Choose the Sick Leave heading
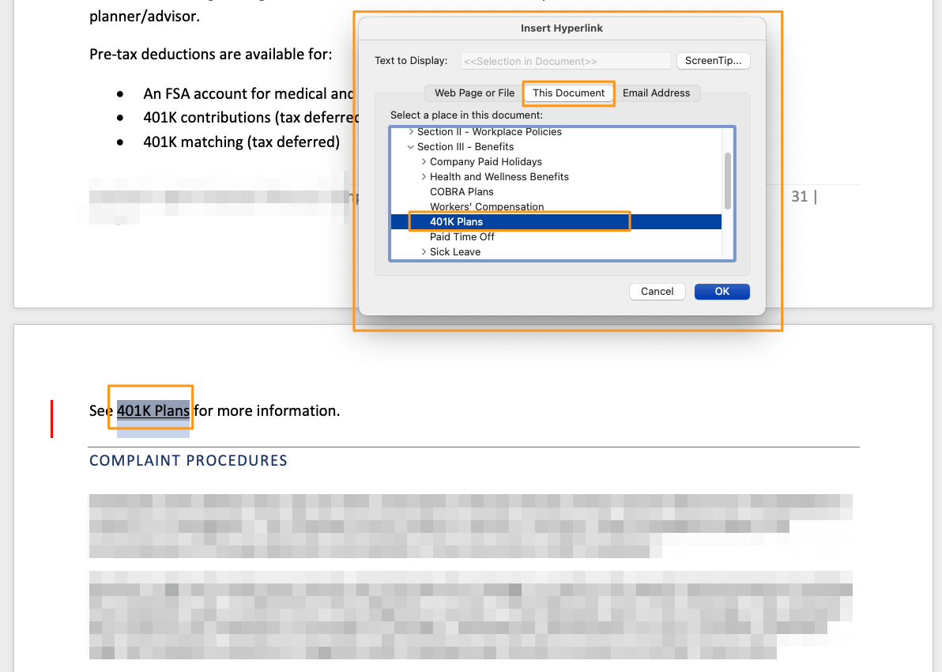The height and width of the screenshot is (672, 942). [454, 252]
